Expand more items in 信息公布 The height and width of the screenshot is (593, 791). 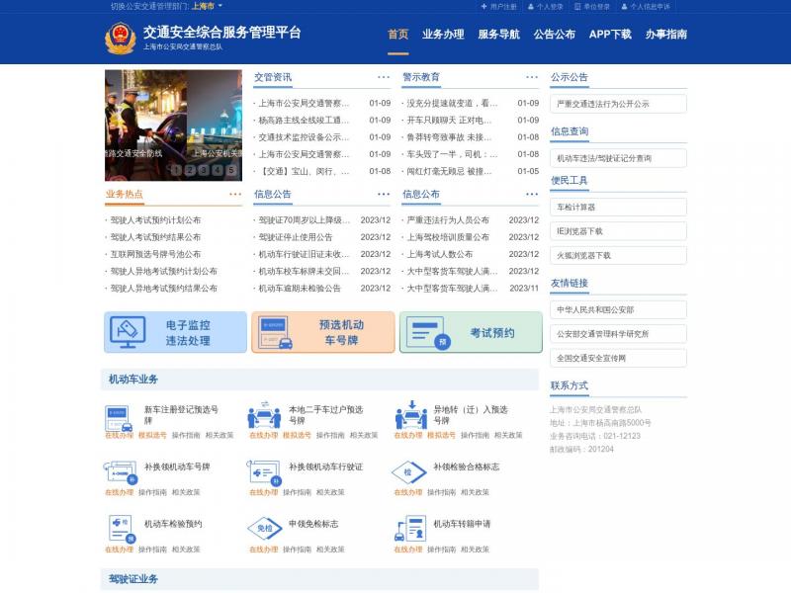(x=532, y=194)
